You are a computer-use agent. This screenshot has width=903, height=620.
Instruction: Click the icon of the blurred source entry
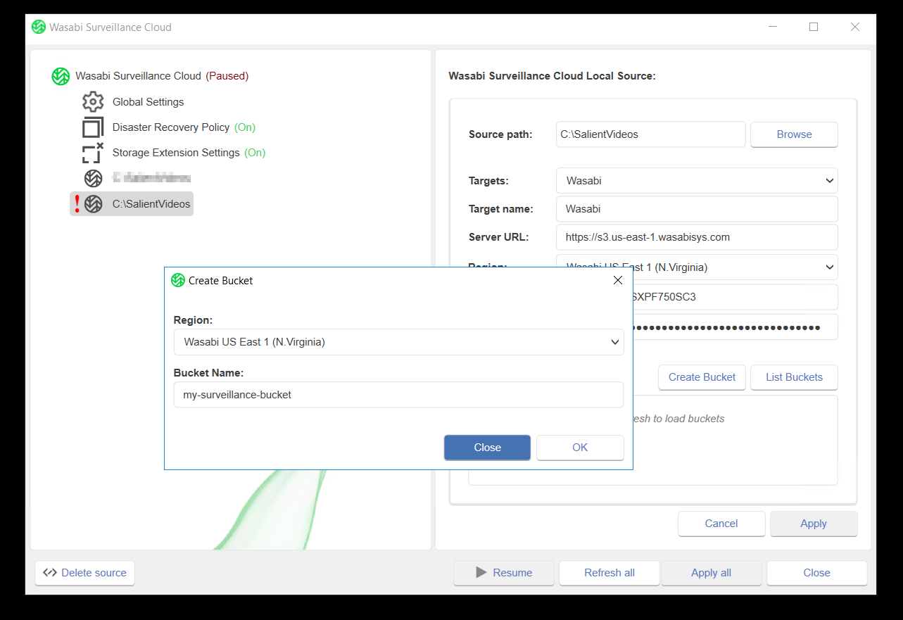[x=93, y=178]
